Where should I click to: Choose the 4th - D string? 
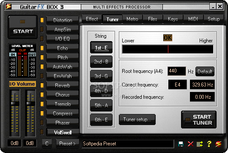click(101, 91)
